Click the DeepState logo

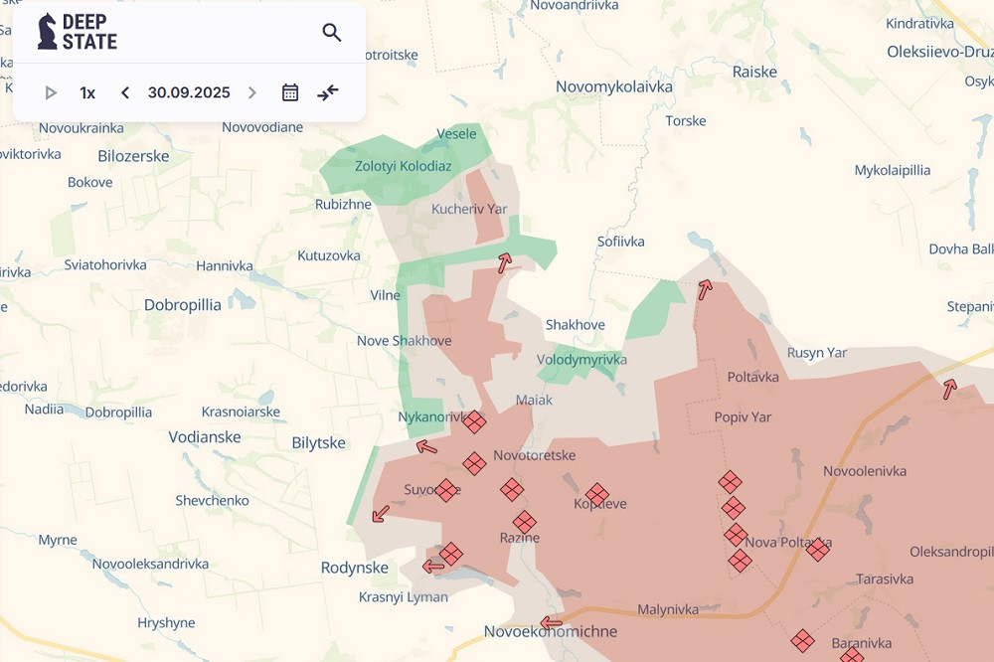click(x=78, y=32)
